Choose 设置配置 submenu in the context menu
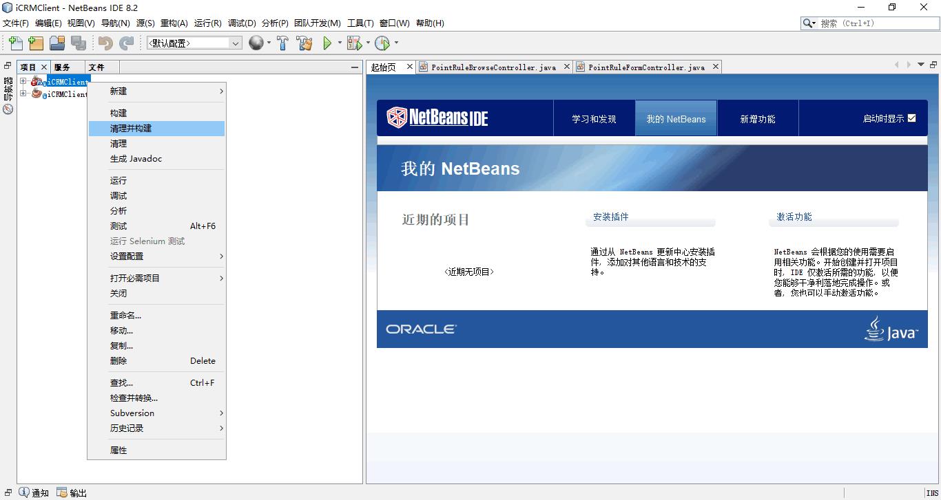Screen dimensions: 941x500 point(156,257)
